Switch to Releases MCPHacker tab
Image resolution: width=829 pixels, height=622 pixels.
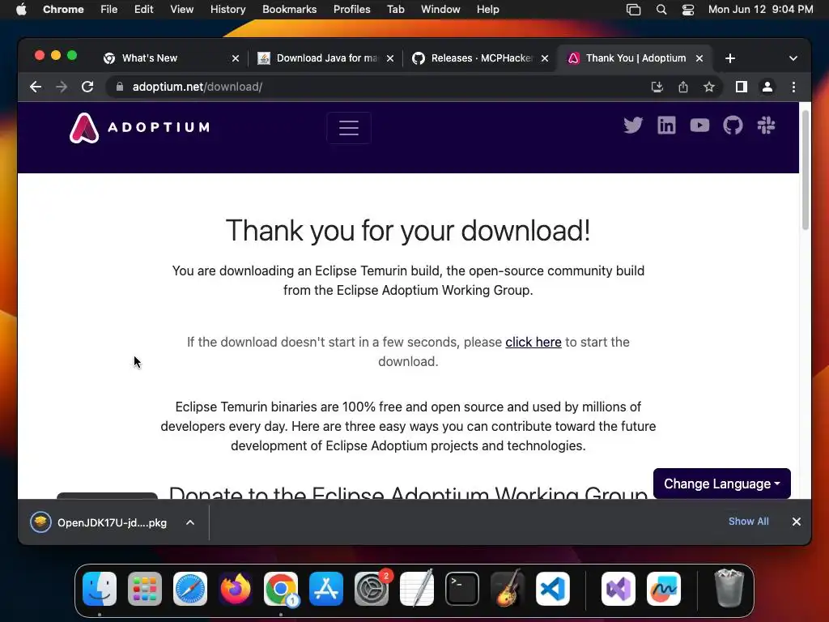[x=481, y=58]
